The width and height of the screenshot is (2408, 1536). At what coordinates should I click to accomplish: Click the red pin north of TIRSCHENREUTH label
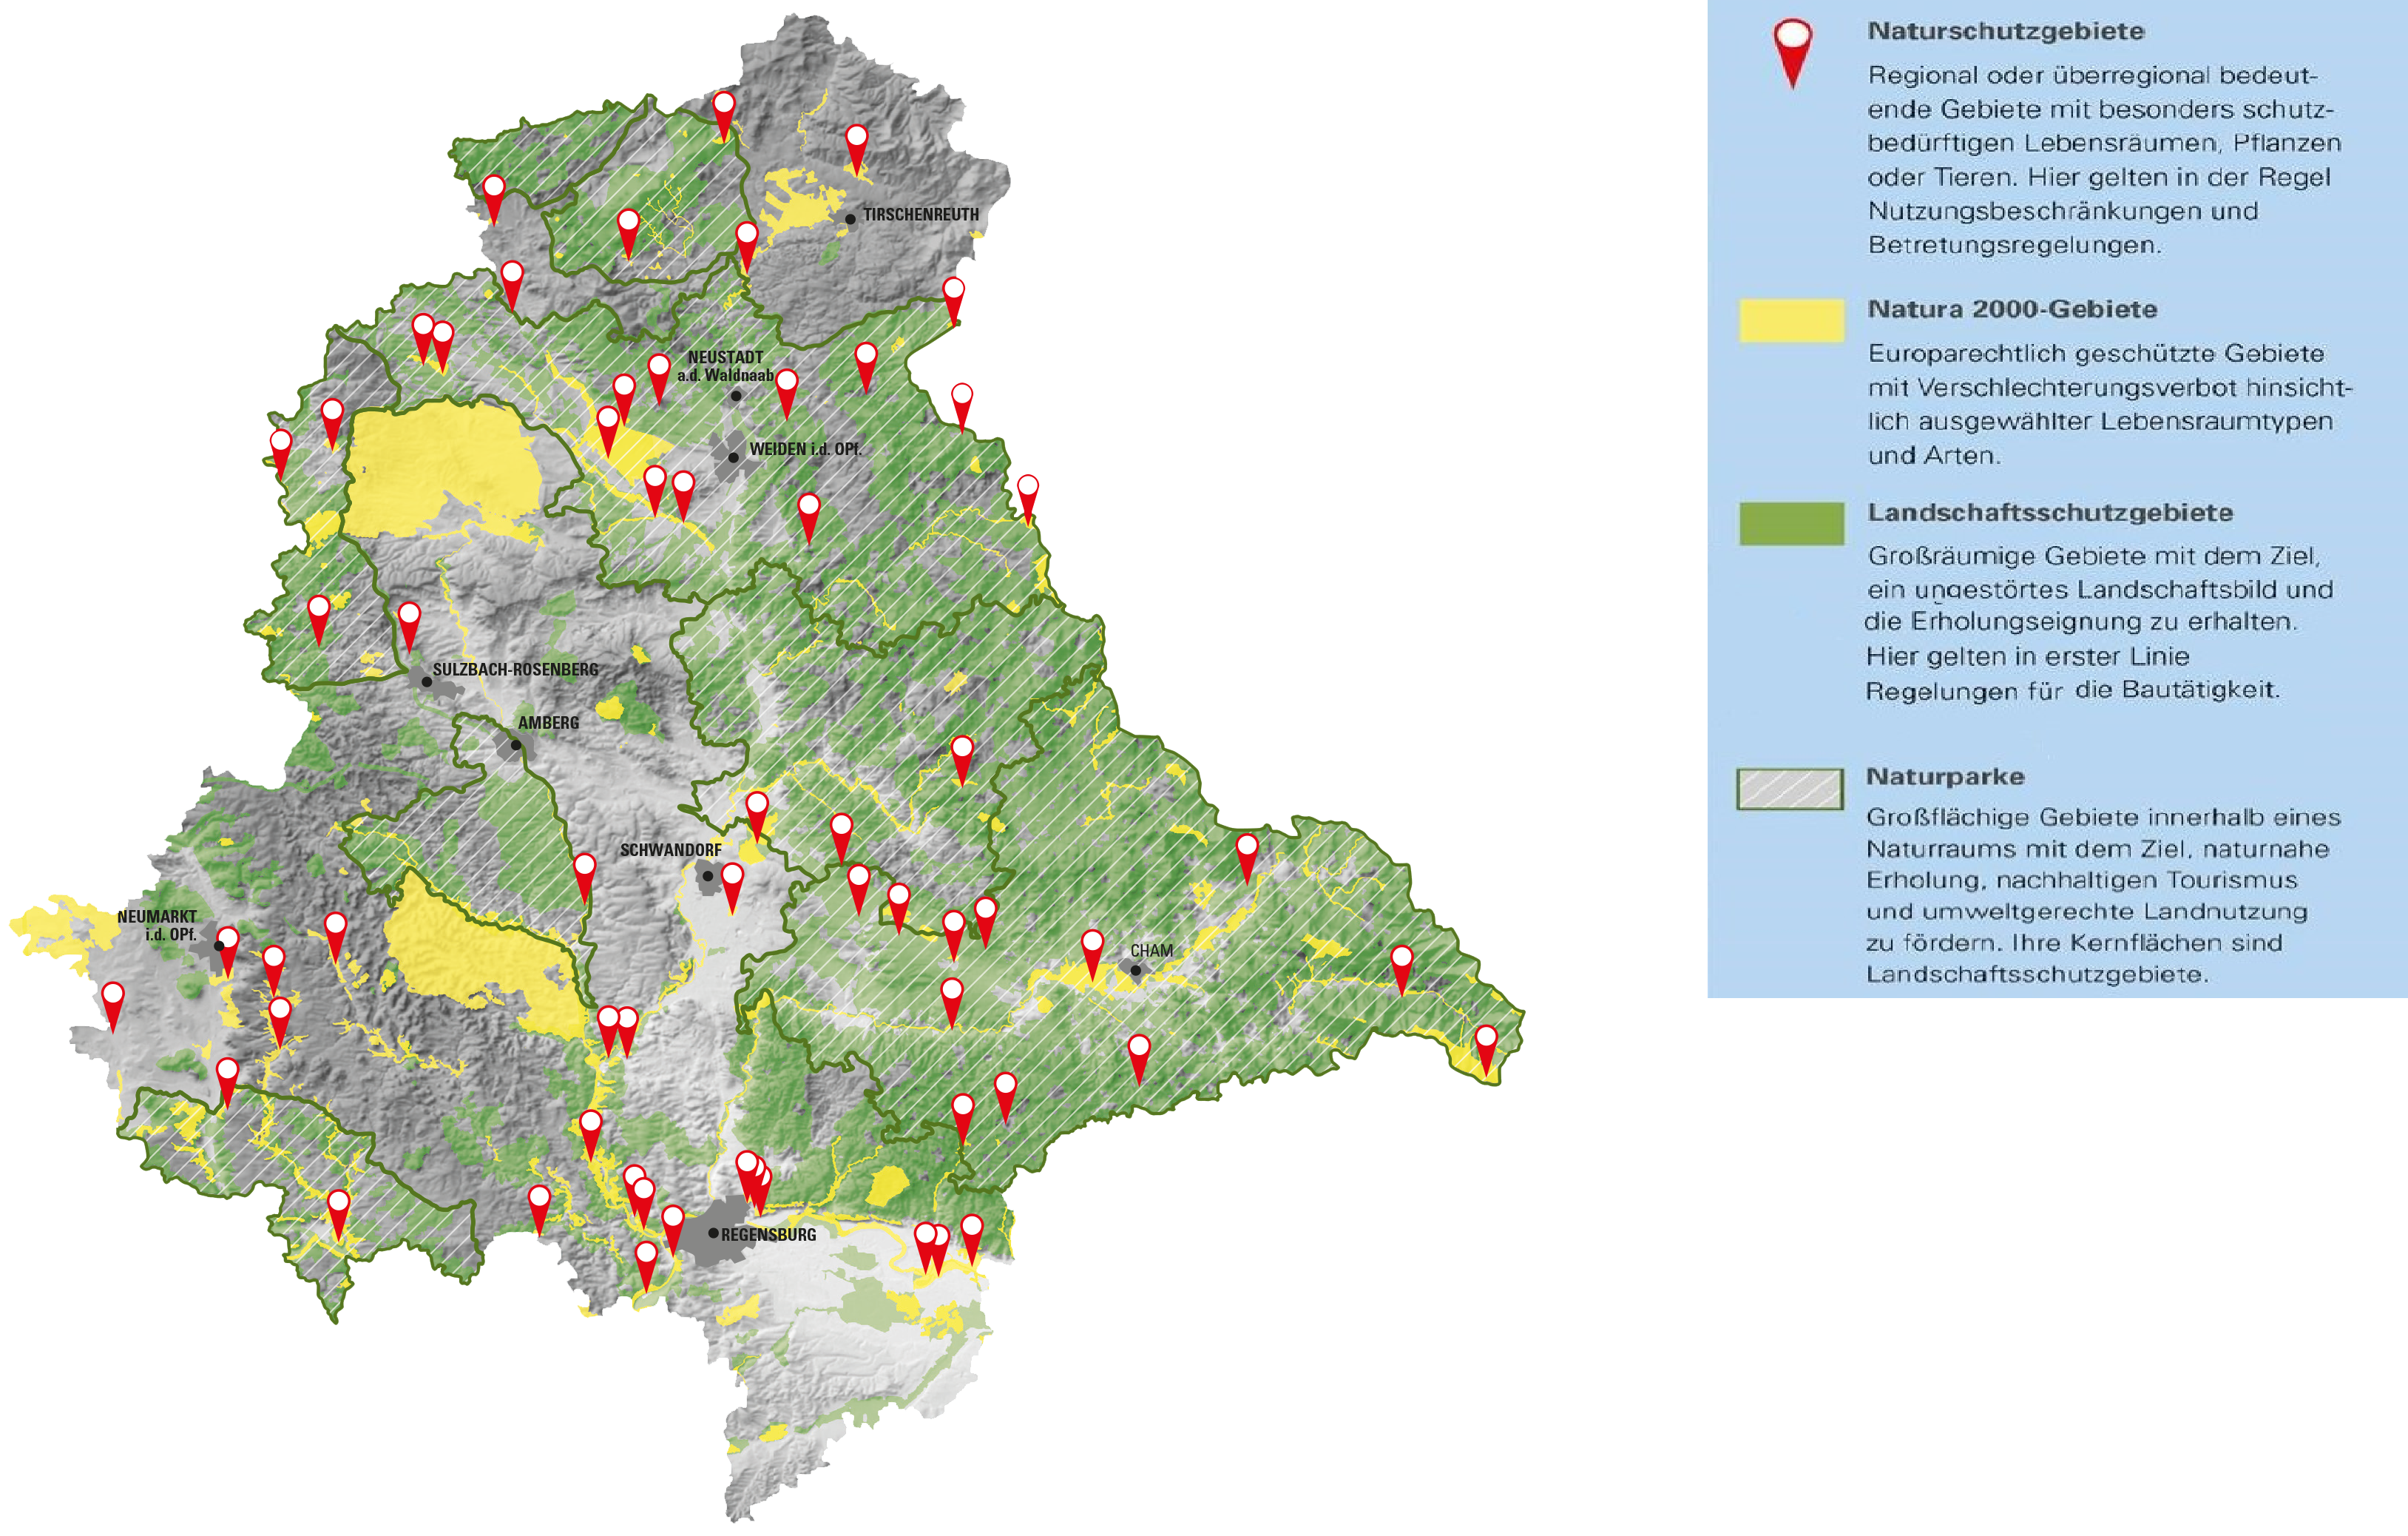coord(856,150)
